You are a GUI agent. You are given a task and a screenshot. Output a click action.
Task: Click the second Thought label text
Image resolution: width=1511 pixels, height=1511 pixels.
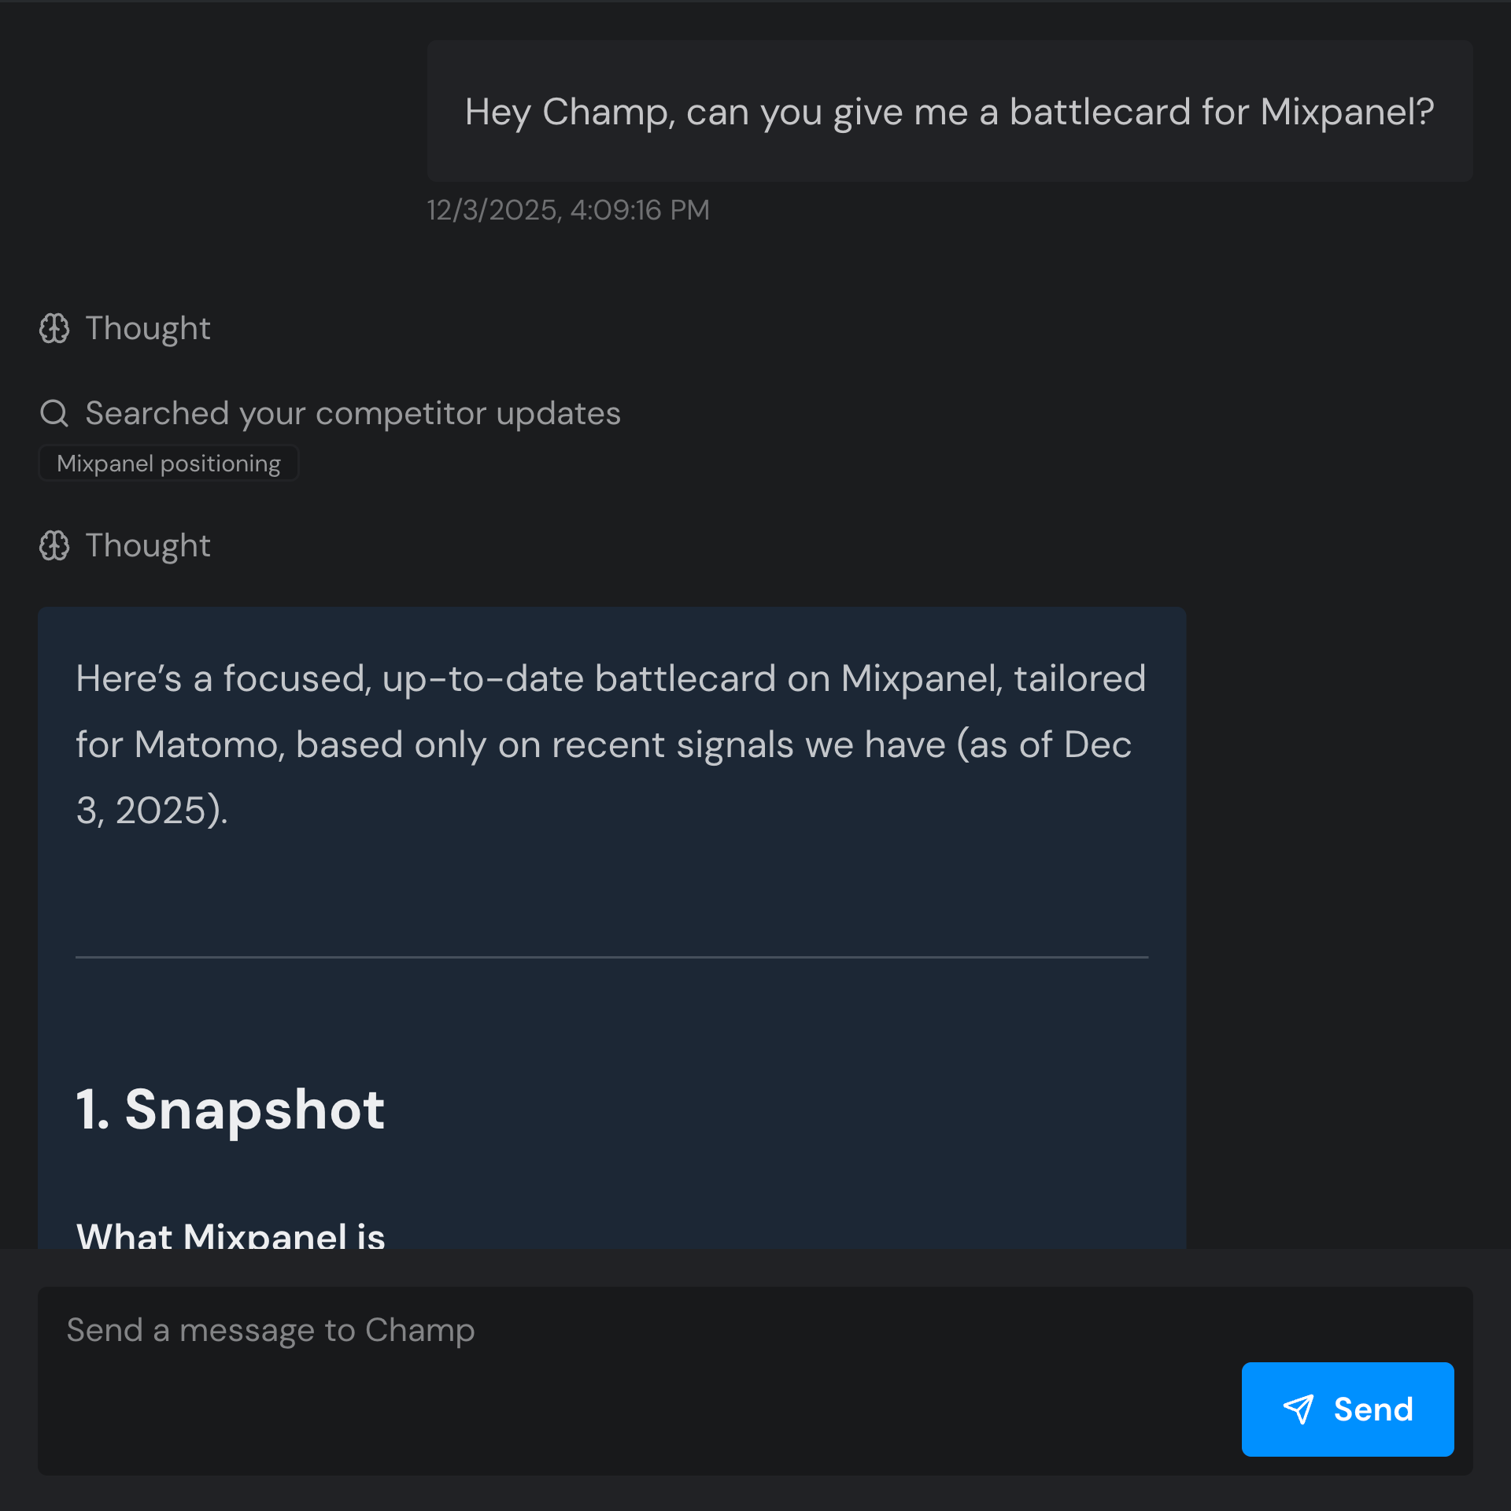(147, 546)
